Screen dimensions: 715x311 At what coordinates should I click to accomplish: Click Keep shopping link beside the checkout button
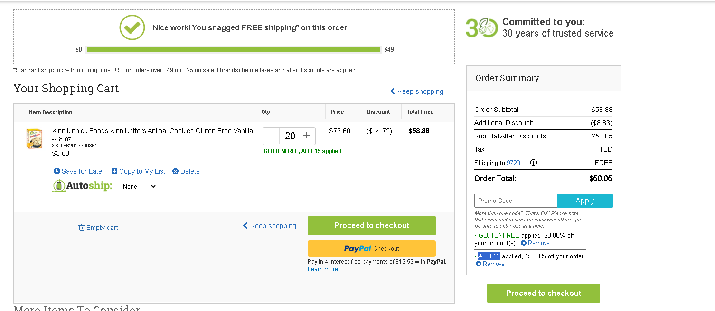tap(270, 226)
